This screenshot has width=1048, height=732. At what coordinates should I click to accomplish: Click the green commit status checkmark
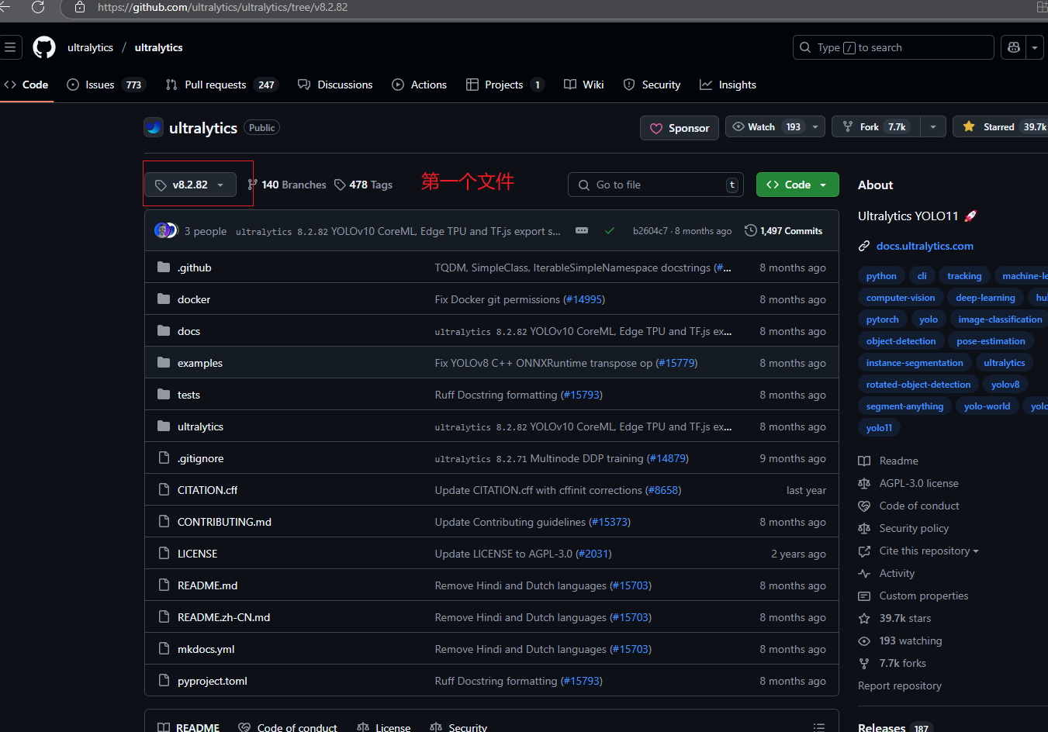click(x=610, y=230)
